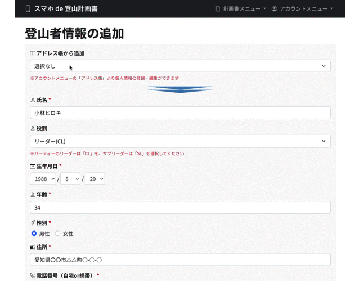Click the 性別 label text
Screen dimensions: 360x281
[42, 223]
